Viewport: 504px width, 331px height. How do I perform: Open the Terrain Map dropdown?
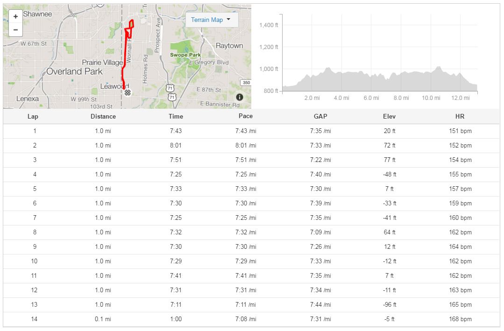pos(212,20)
